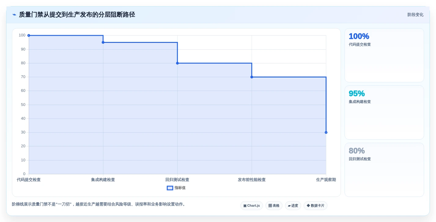This screenshot has width=436, height=222.
Task: Click the 生产观察期 x-axis label
Action: tap(326, 180)
